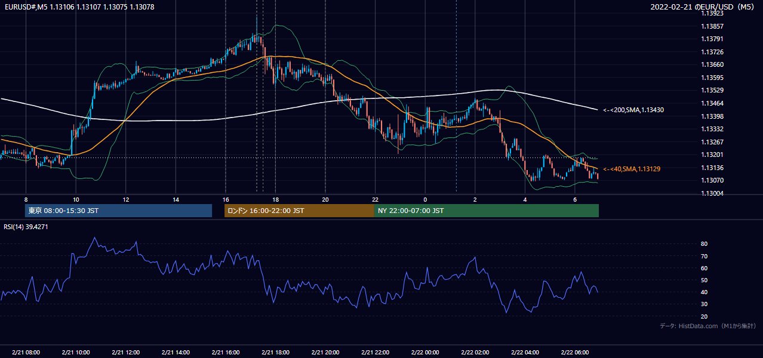Click RSI scale value 50

click(704, 280)
